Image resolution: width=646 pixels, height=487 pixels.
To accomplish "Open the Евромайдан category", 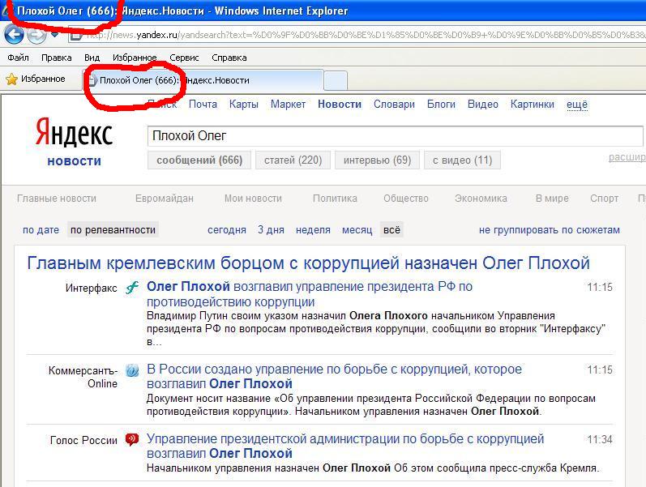I will 164,199.
